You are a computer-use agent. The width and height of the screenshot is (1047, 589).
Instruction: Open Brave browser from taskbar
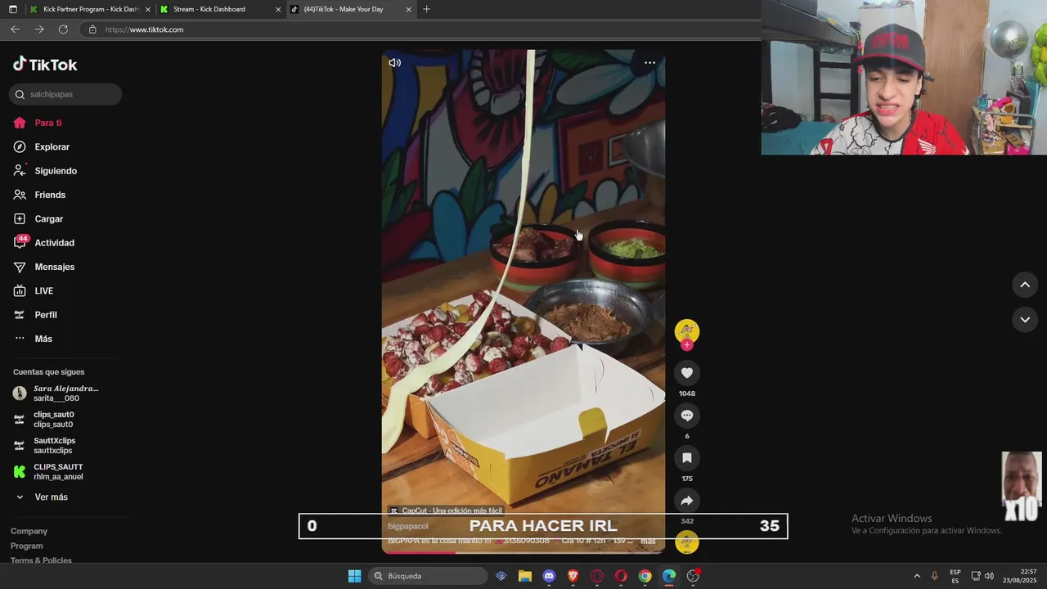point(573,576)
